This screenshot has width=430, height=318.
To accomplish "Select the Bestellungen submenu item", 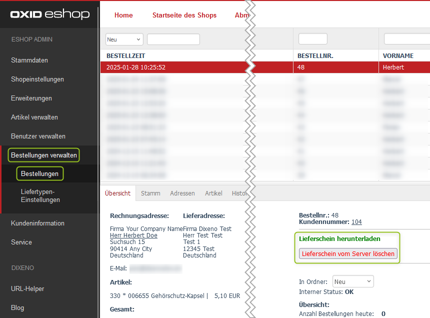I will pyautogui.click(x=40, y=174).
